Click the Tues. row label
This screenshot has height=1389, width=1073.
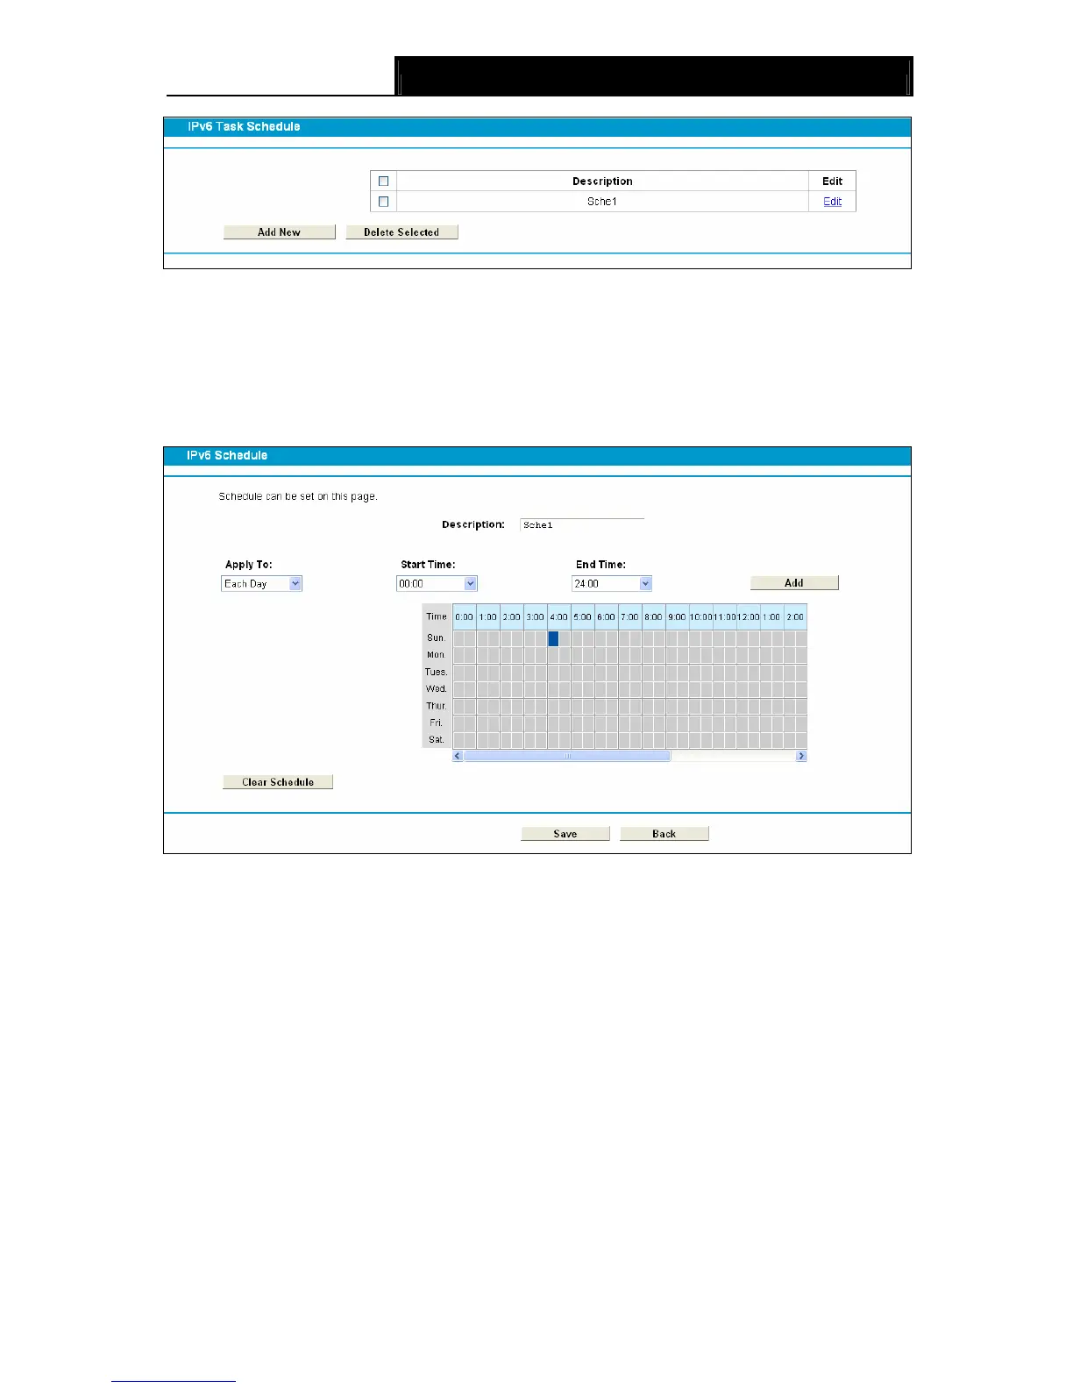coord(437,672)
